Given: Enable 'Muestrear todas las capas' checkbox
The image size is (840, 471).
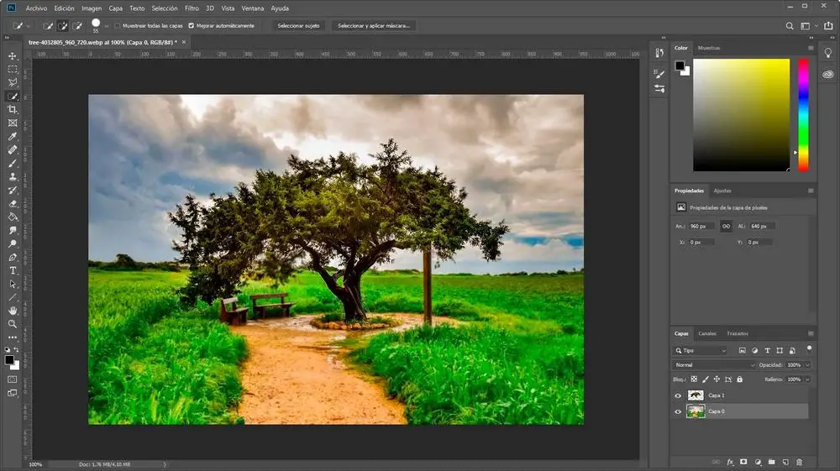Looking at the screenshot, I should coord(117,26).
